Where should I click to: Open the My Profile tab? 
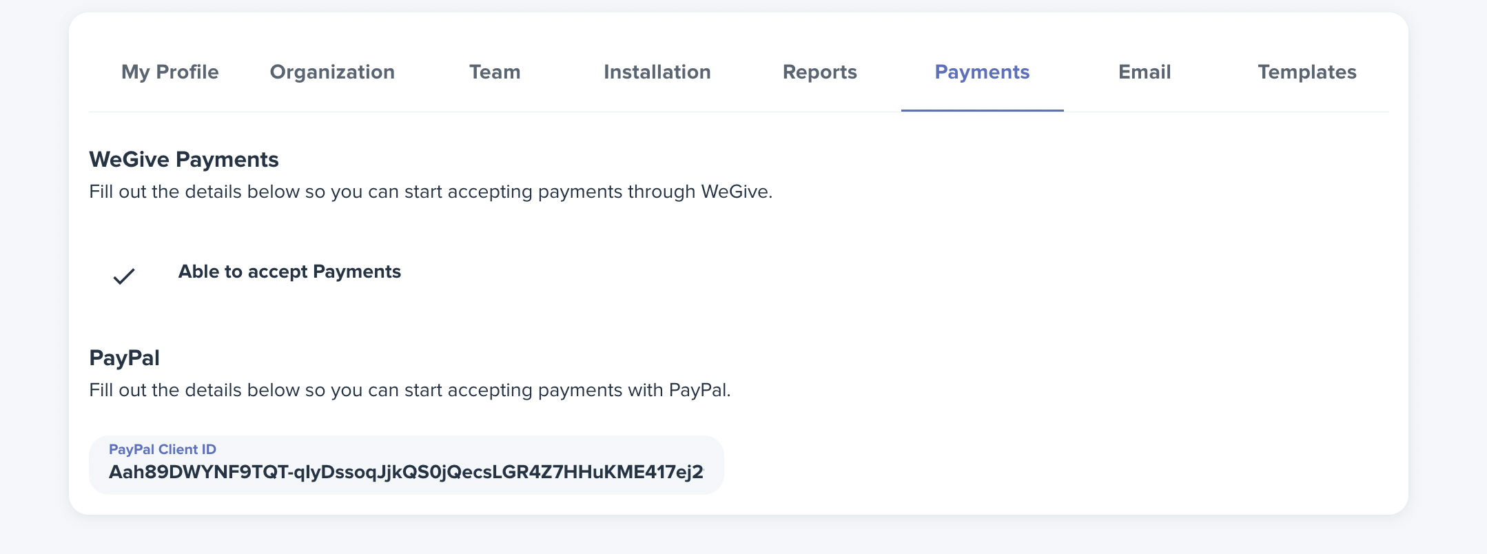point(170,72)
